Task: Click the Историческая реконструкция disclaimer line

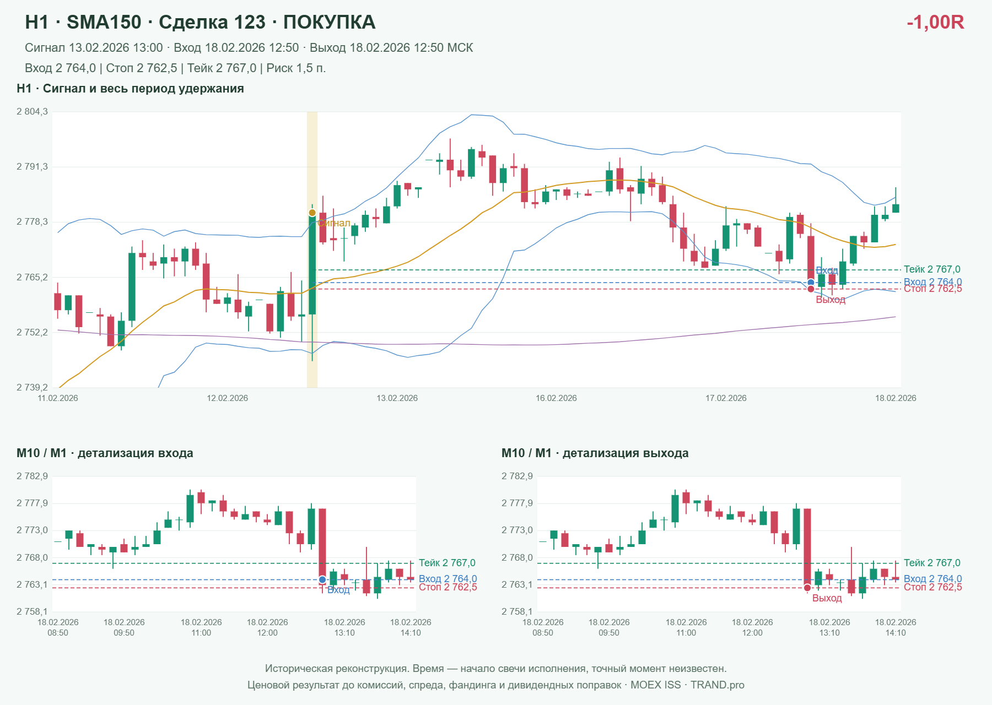Action: (496, 669)
